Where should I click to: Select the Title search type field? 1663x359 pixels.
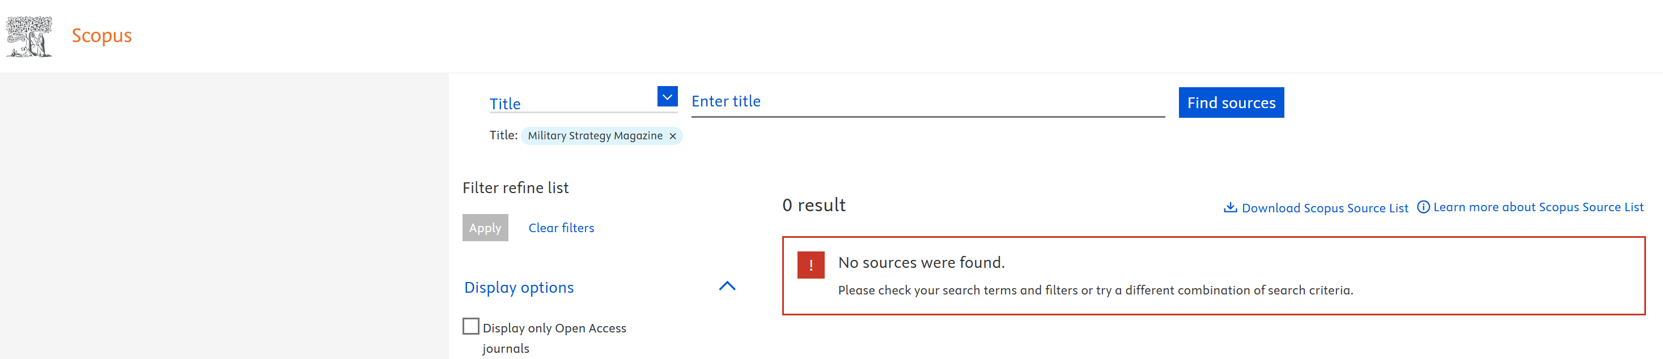[571, 103]
